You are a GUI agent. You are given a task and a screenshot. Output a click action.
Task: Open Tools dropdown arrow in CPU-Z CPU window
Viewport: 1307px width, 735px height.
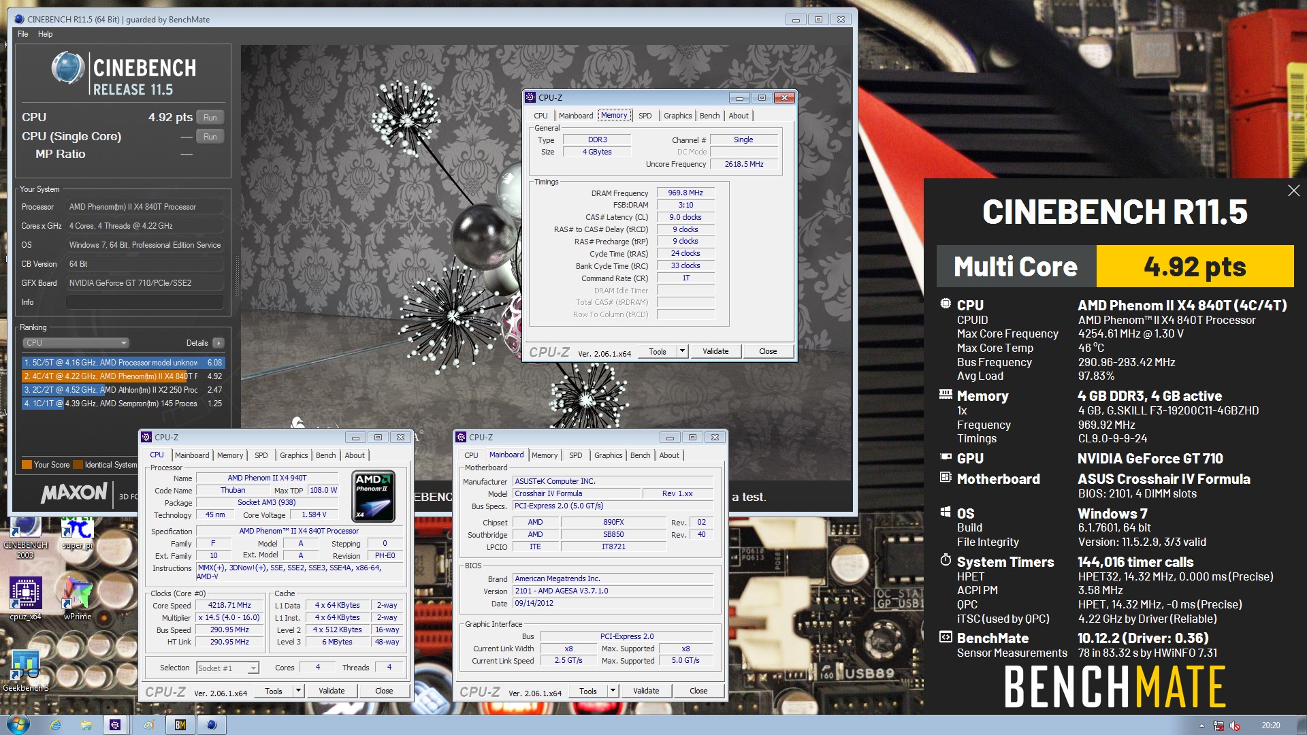[298, 691]
